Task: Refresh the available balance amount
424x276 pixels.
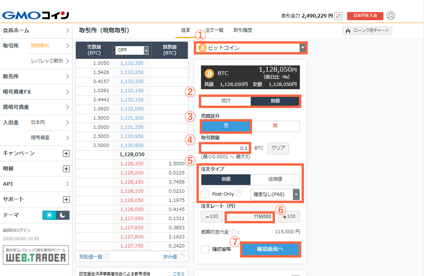Action: point(338,16)
